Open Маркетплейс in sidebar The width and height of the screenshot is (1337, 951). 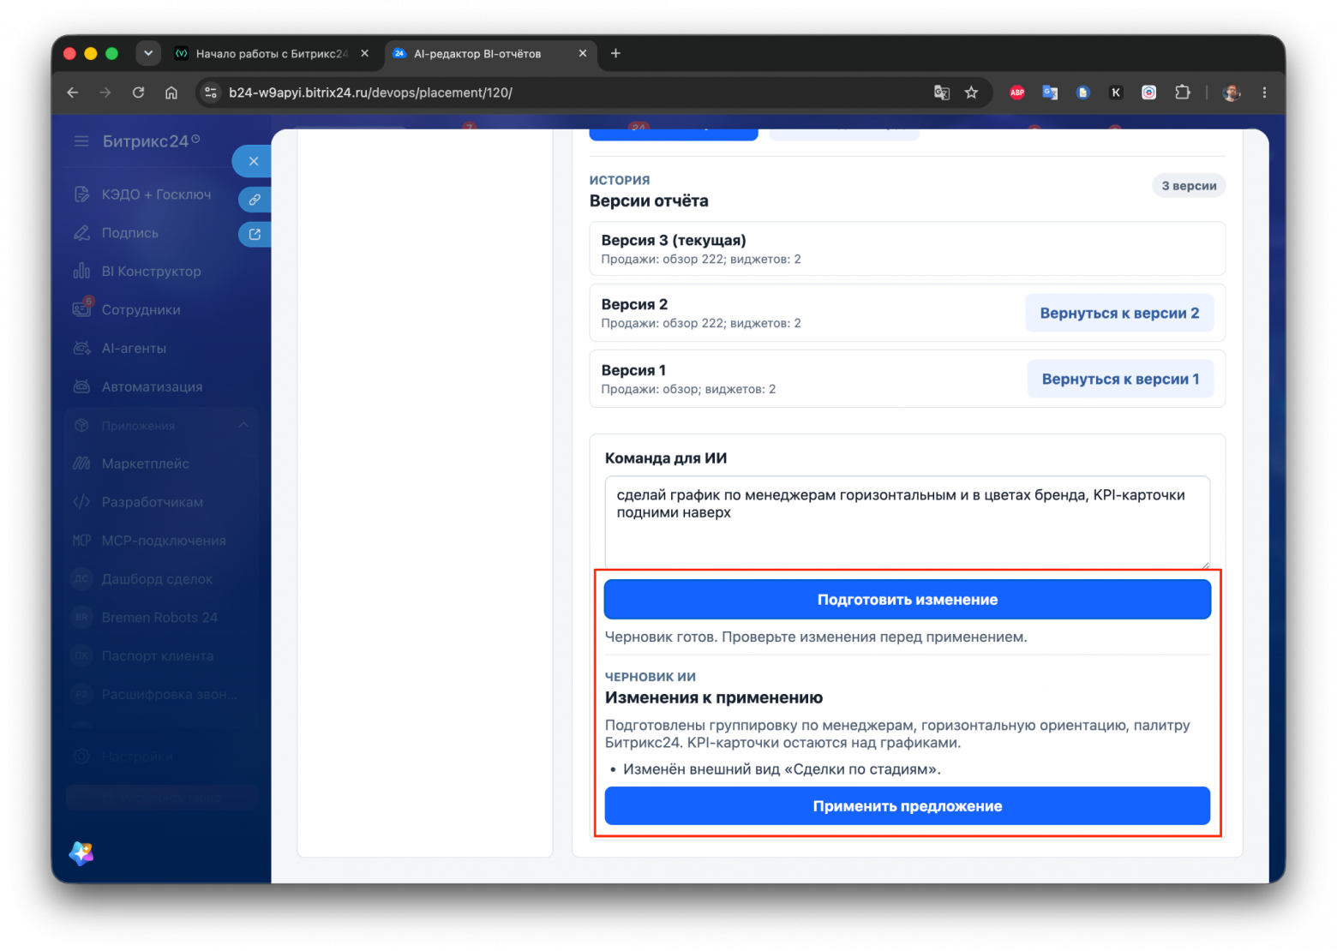pyautogui.click(x=145, y=464)
